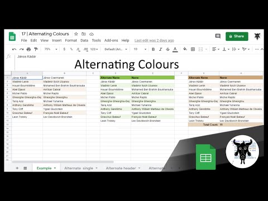Collapse the menus with the chevron
The height and width of the screenshot is (201, 268).
(x=262, y=49)
